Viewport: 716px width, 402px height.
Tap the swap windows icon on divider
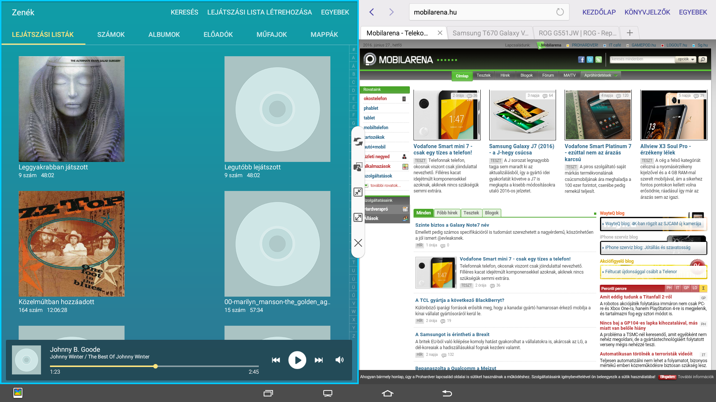pyautogui.click(x=358, y=141)
